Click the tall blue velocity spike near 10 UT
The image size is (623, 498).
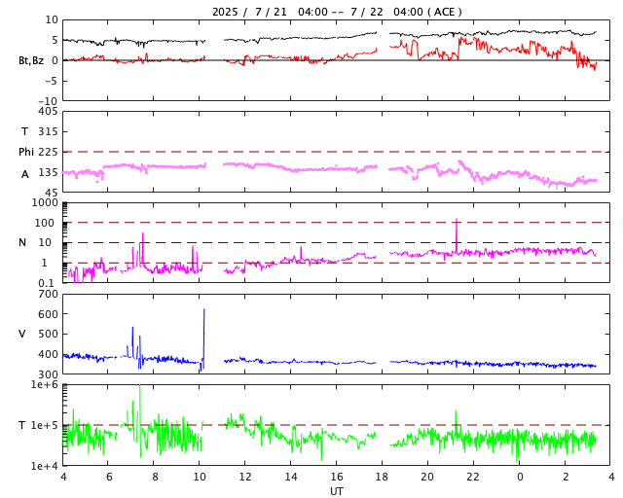(203, 339)
